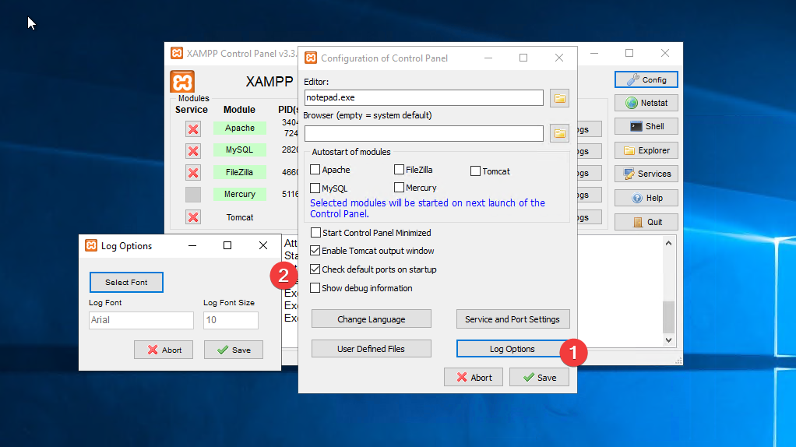Click the Configuration dialog title bar icon
The width and height of the screenshot is (796, 447).
point(311,58)
